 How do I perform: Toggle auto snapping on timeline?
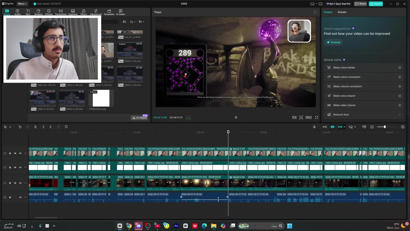(332, 127)
